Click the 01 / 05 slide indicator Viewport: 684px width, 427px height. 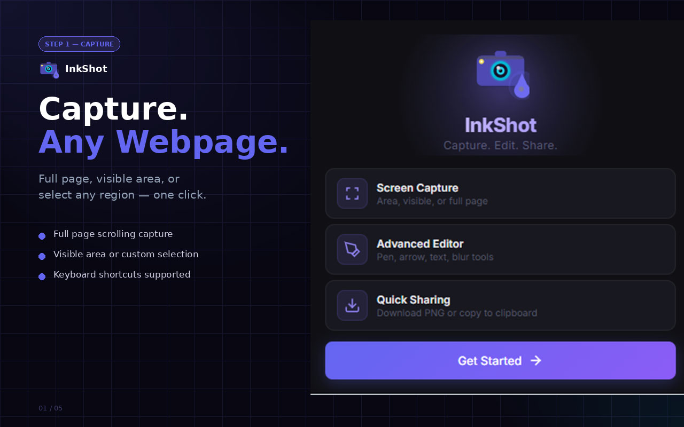50,408
